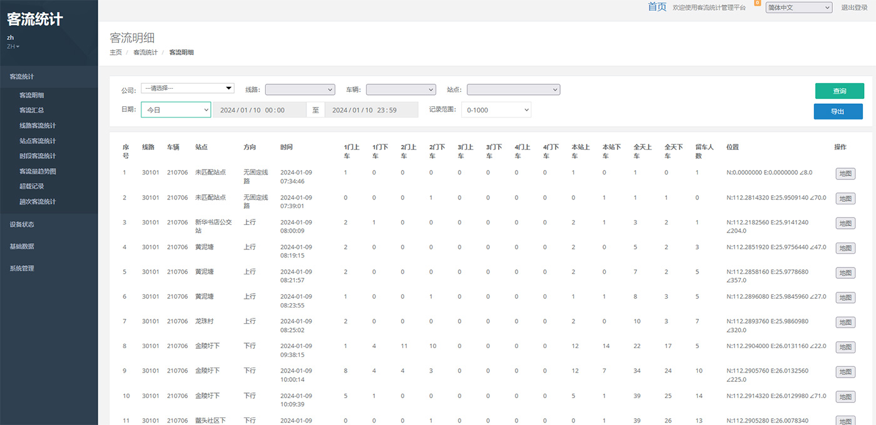Open the 今日 date preset dropdown

[x=176, y=110]
